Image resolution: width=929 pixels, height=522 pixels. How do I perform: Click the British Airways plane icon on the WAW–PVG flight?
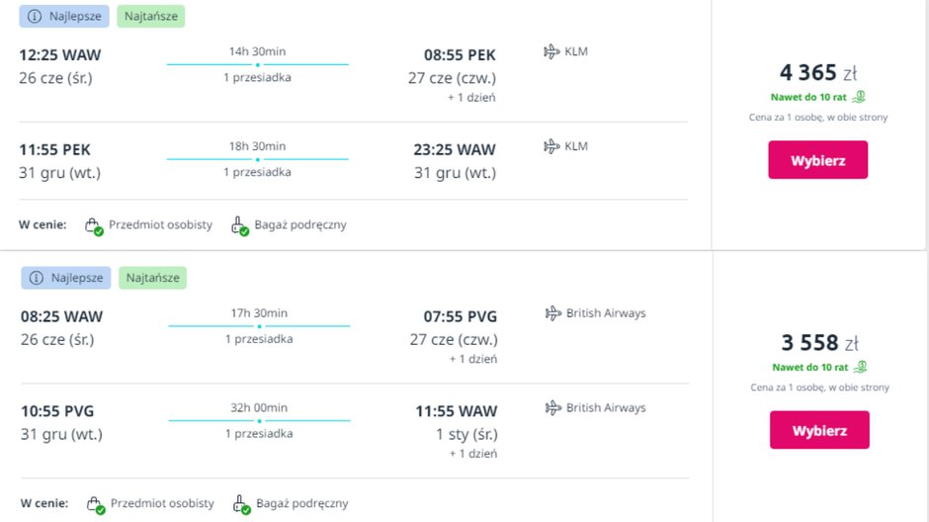coord(553,313)
